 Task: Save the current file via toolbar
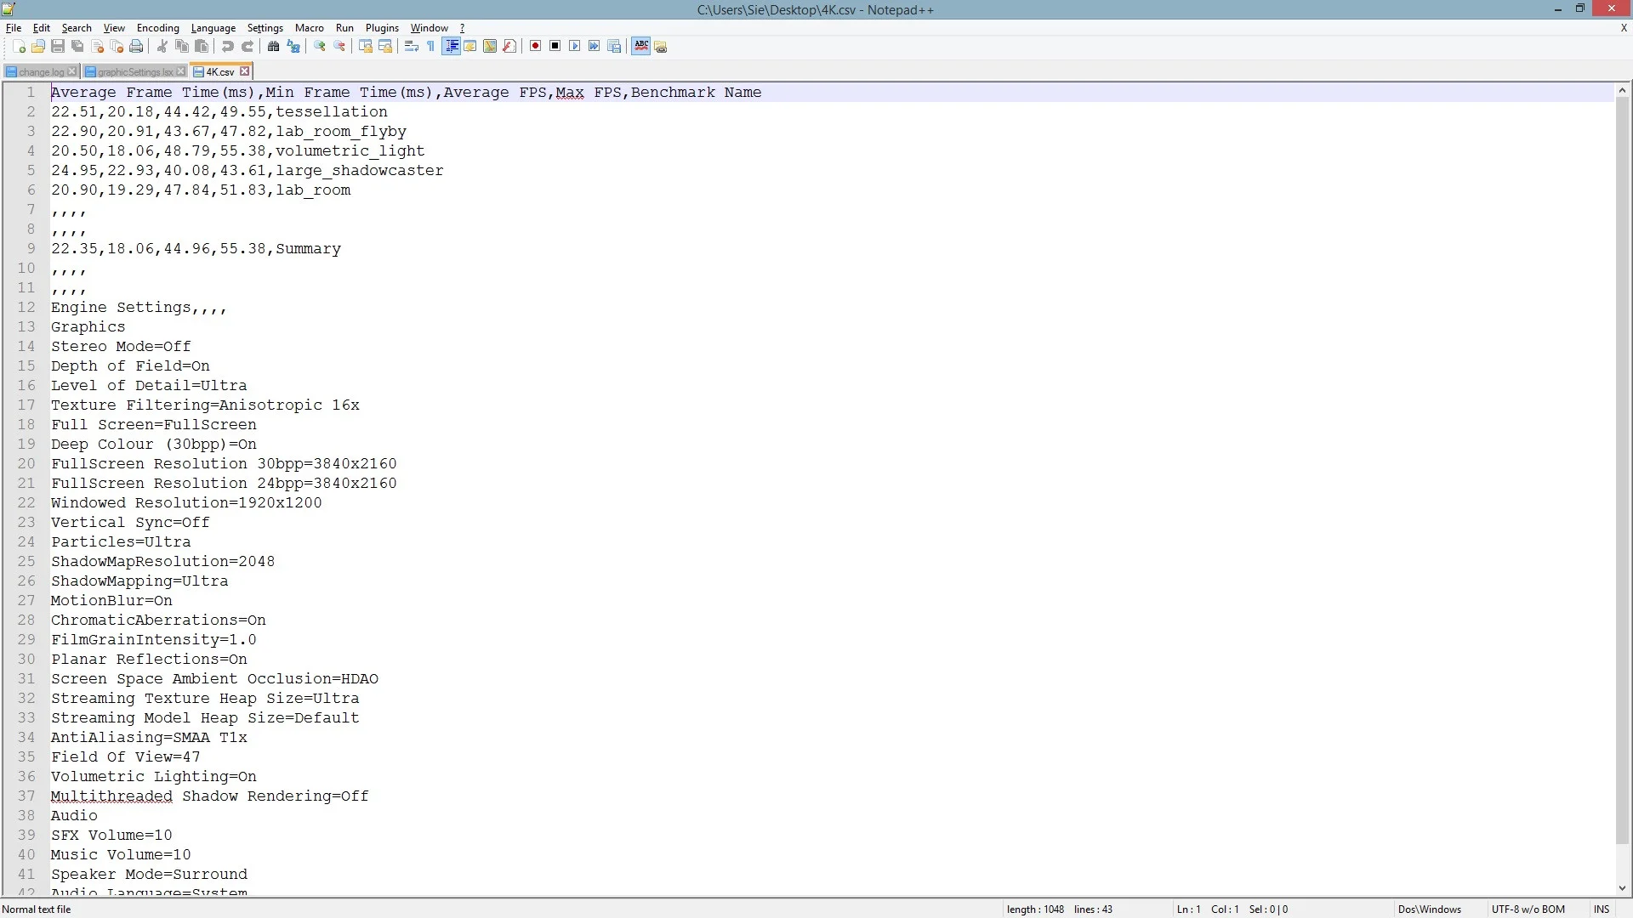pos(58,47)
